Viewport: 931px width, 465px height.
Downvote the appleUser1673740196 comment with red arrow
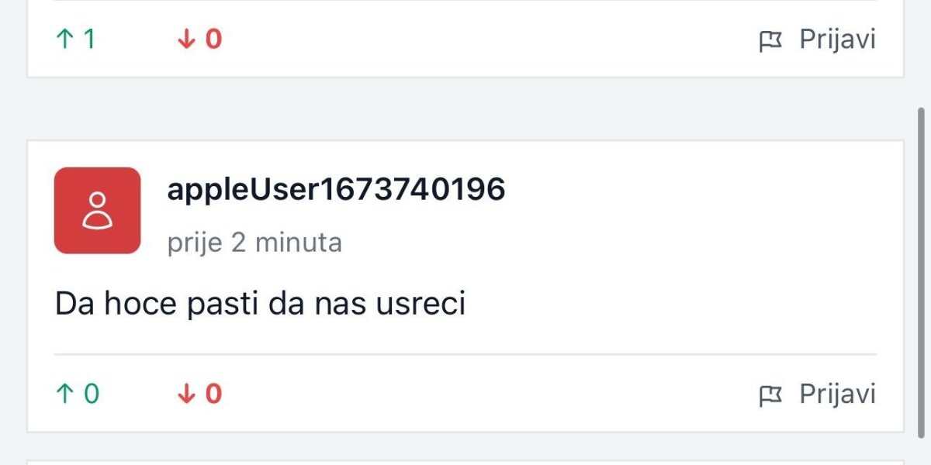[185, 394]
